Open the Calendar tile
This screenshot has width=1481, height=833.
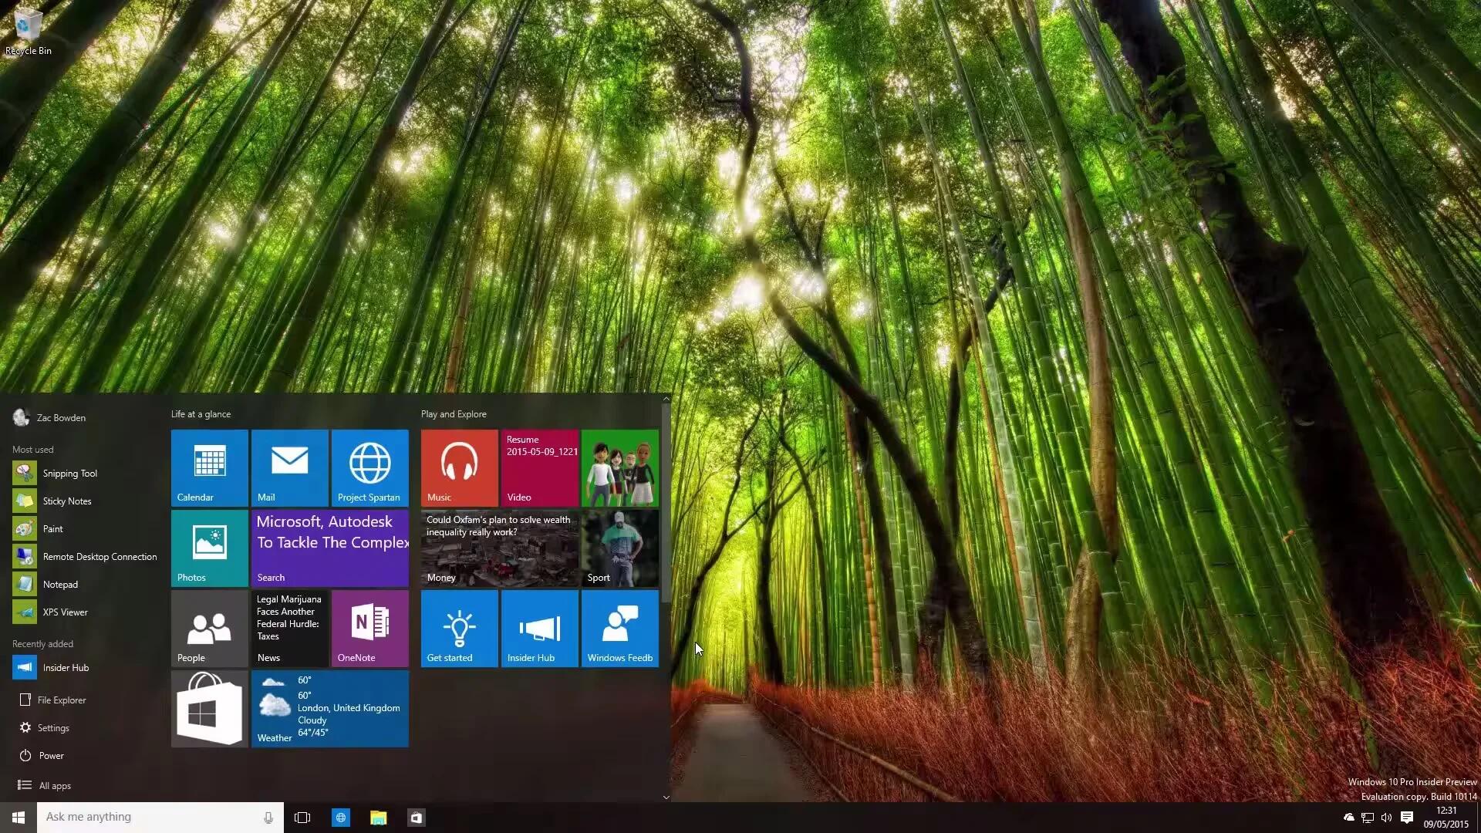210,468
